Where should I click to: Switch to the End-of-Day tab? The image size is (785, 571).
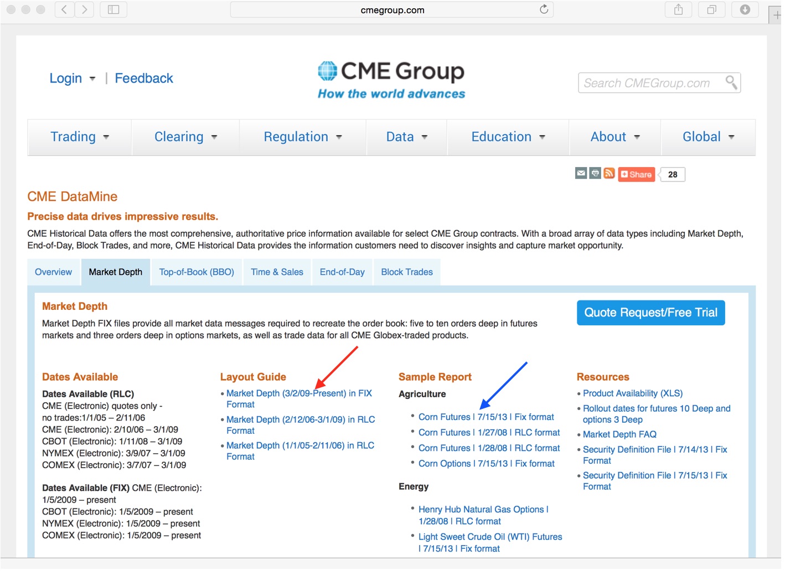342,272
